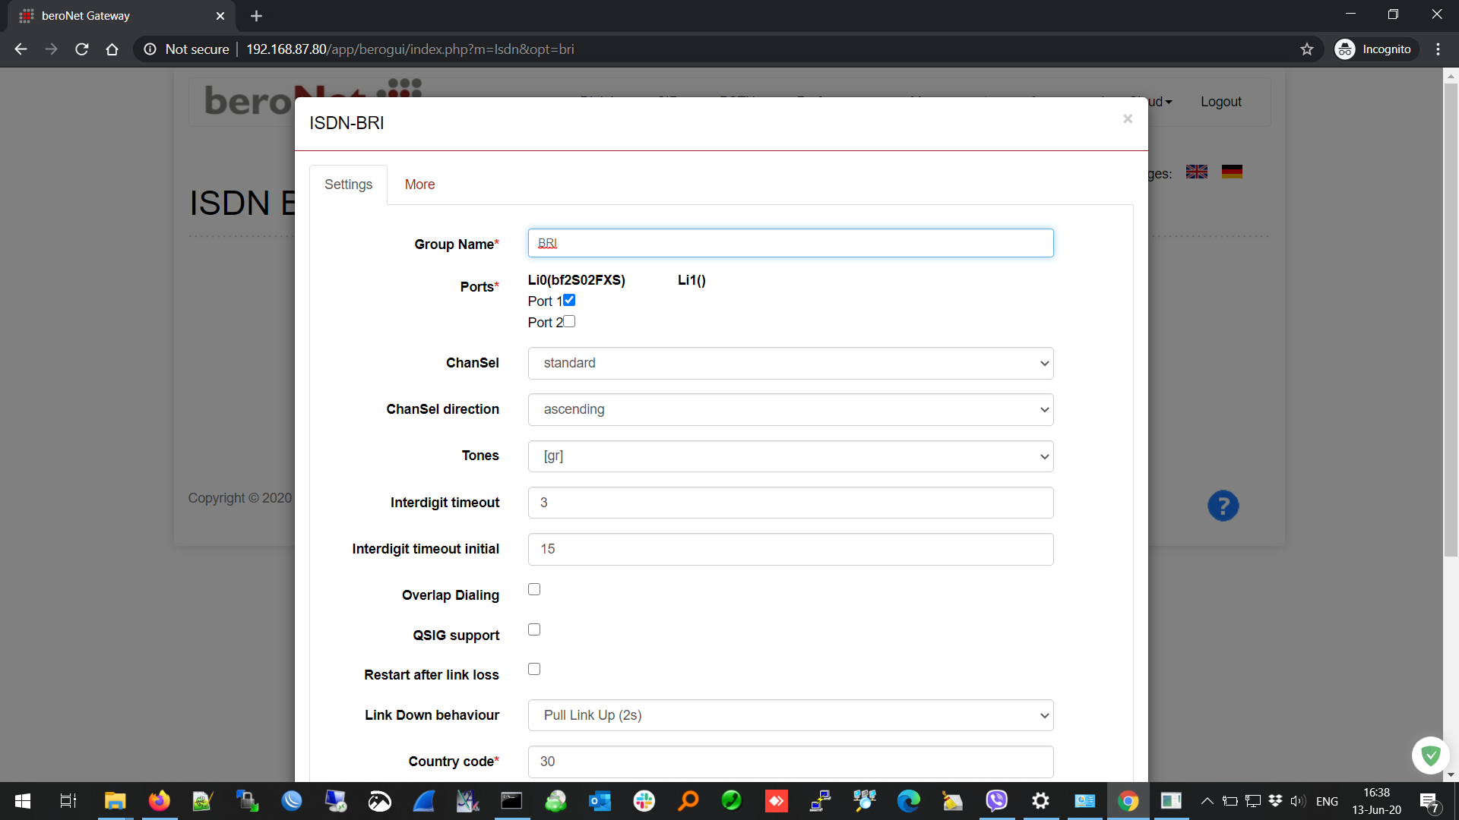
Task: Close the ISDN-BRI dialog with the X
Action: pos(1128,118)
